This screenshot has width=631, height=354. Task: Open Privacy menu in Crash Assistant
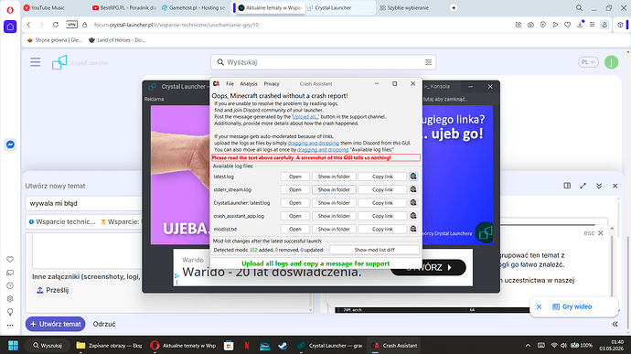[x=272, y=84]
